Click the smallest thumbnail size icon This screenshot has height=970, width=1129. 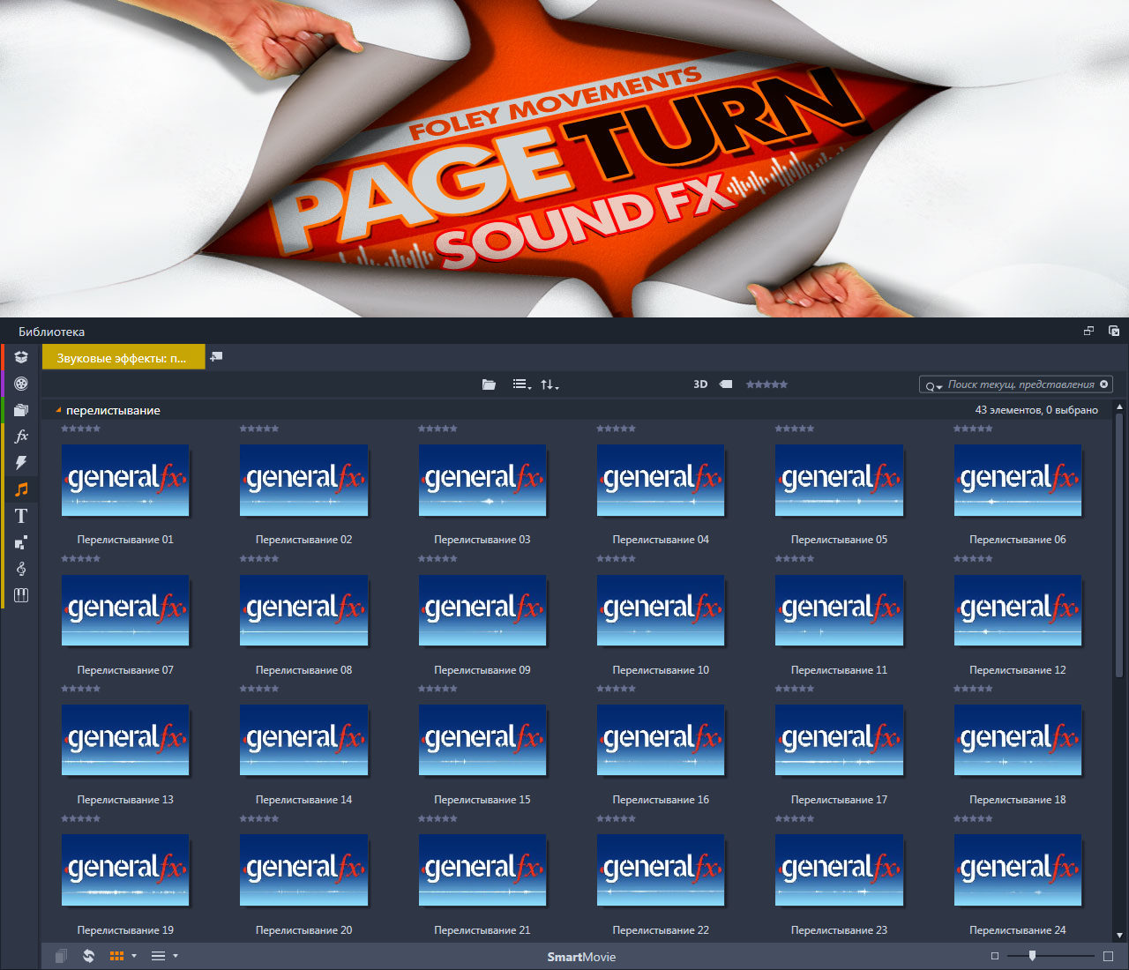[x=995, y=956]
